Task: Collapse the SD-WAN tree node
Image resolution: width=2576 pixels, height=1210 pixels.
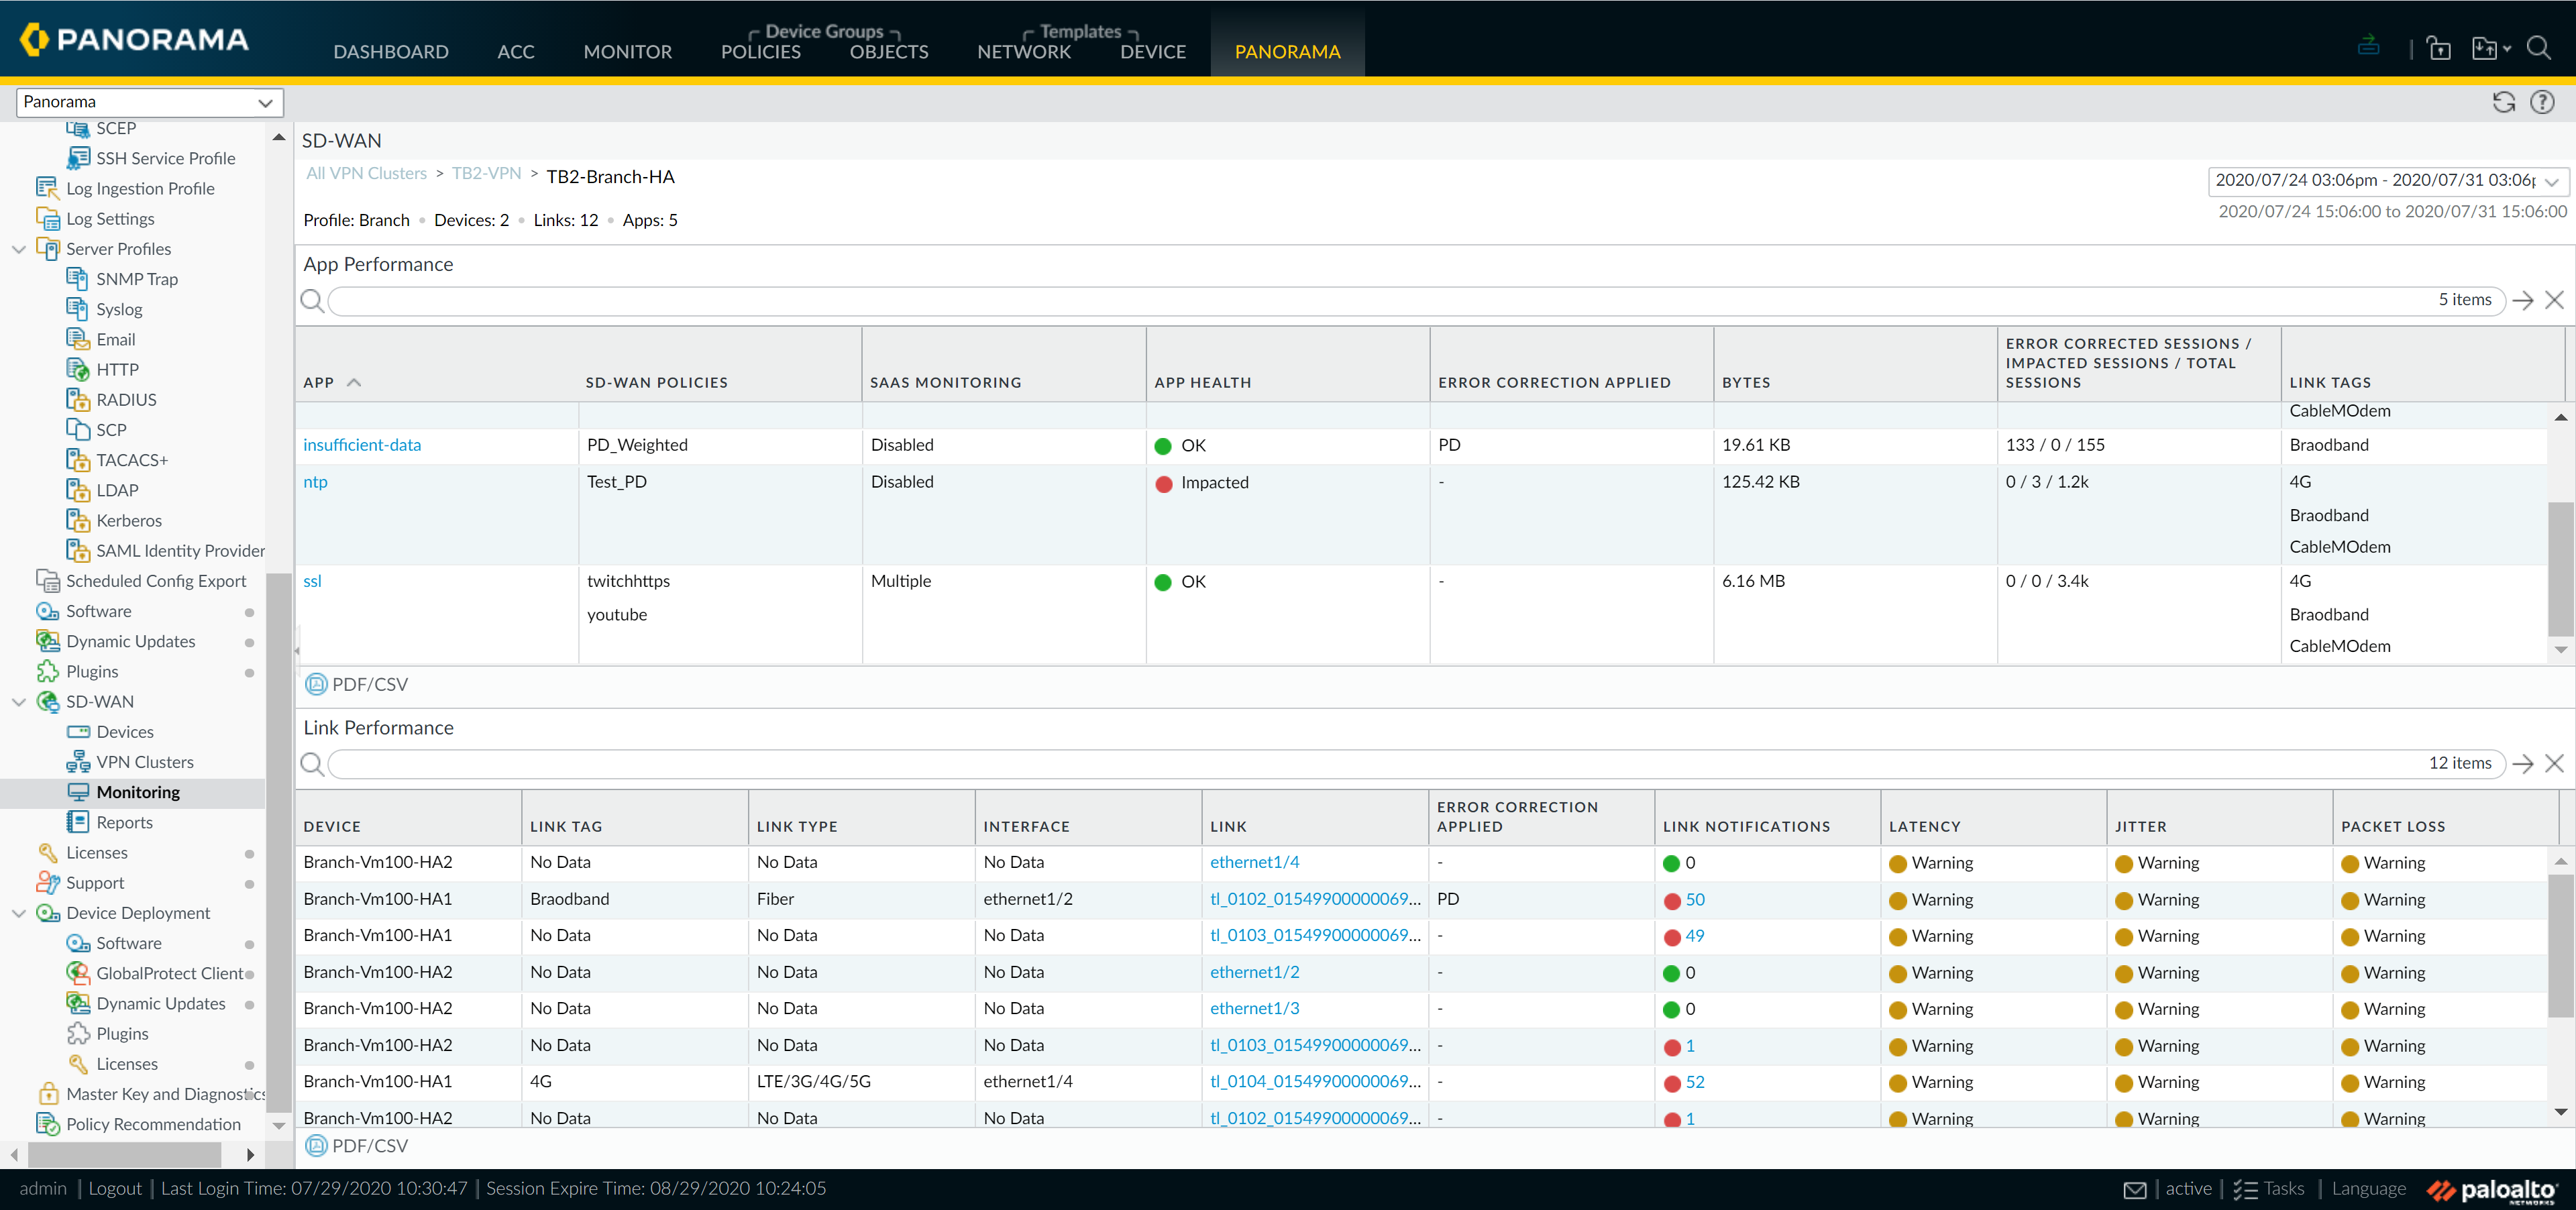Action: (x=19, y=702)
